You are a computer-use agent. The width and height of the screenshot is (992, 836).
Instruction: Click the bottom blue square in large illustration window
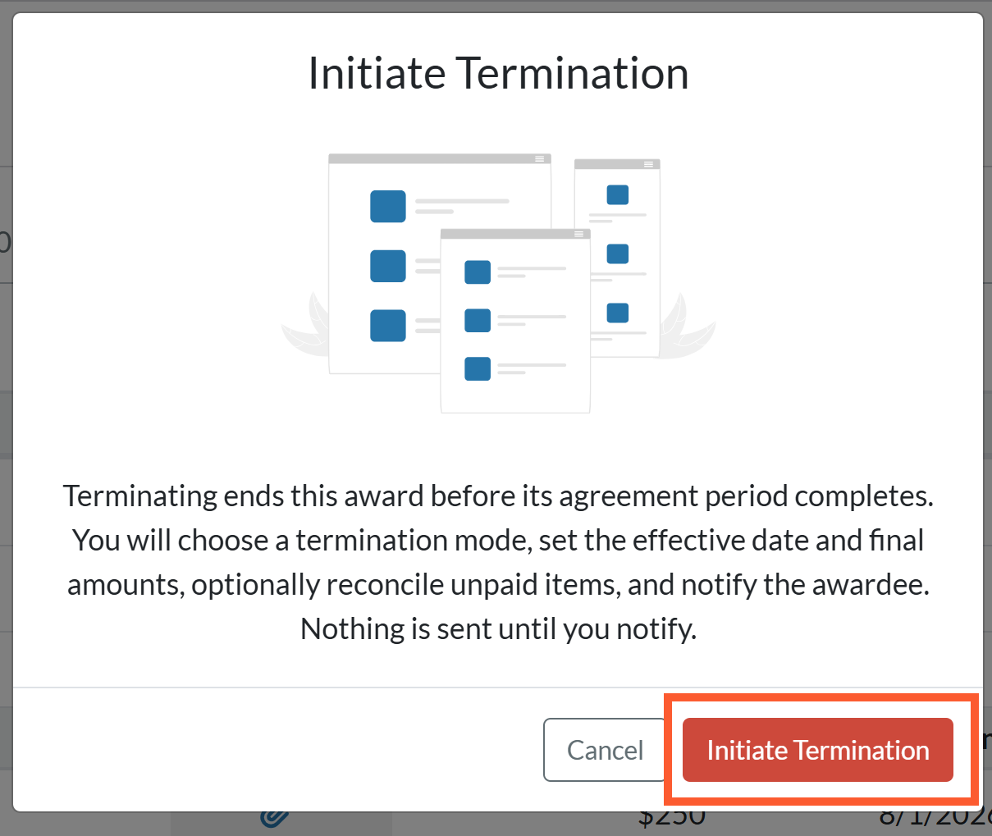click(388, 326)
